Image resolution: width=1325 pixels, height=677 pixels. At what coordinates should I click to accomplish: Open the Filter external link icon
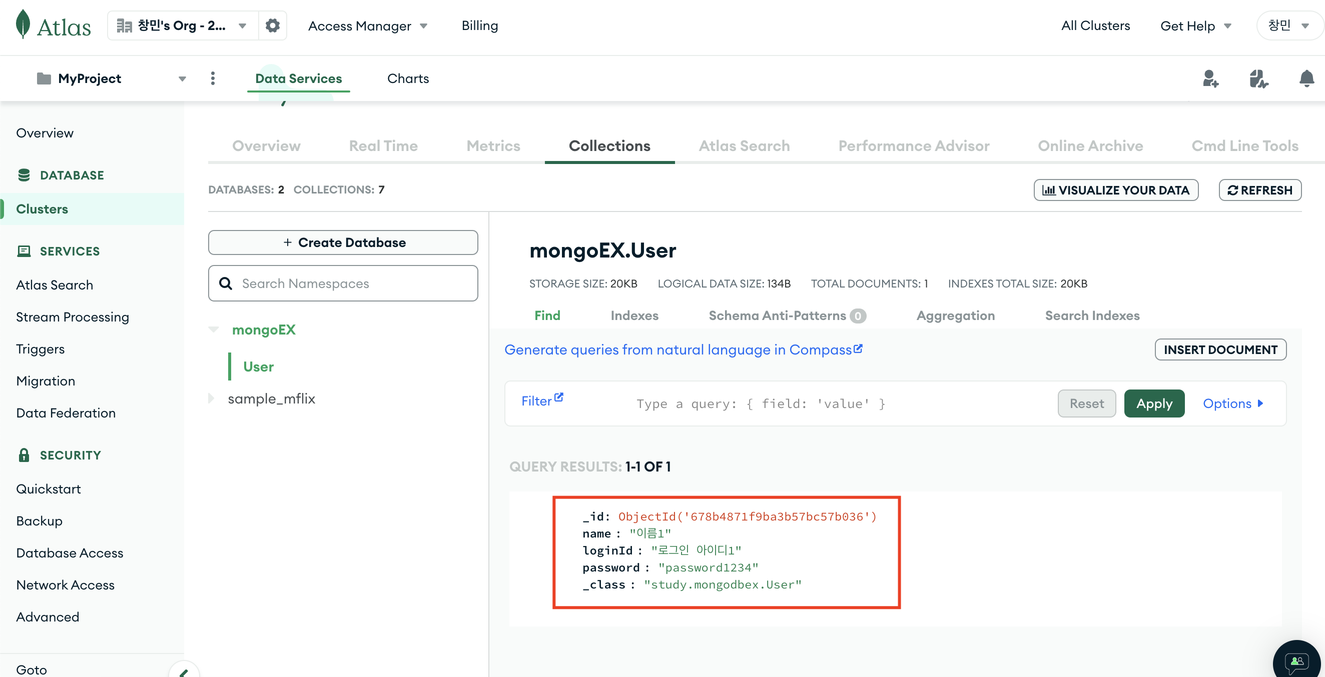(558, 397)
